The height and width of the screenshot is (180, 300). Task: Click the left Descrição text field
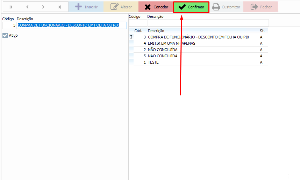coord(72,25)
